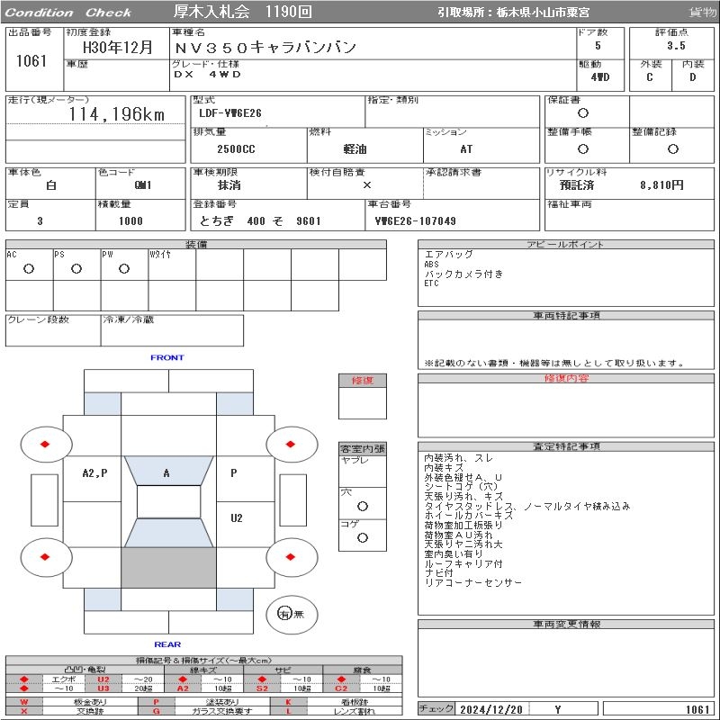
Task: Click the U2 mark on the car diagram
Action: pyautogui.click(x=237, y=518)
